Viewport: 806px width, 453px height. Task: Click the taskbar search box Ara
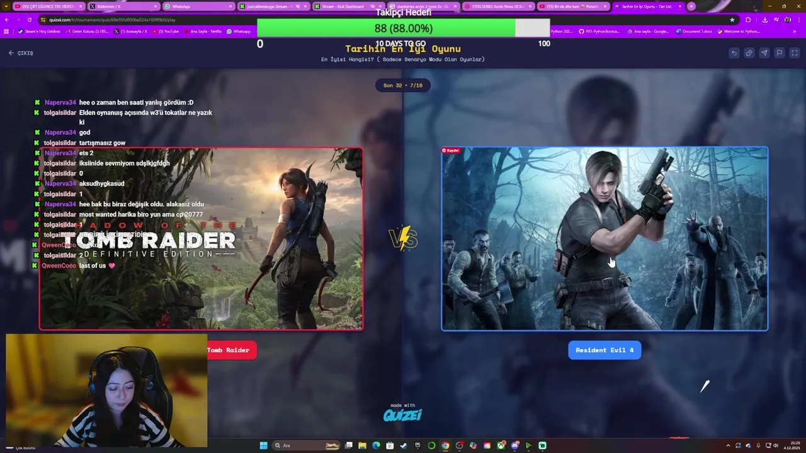click(x=307, y=445)
